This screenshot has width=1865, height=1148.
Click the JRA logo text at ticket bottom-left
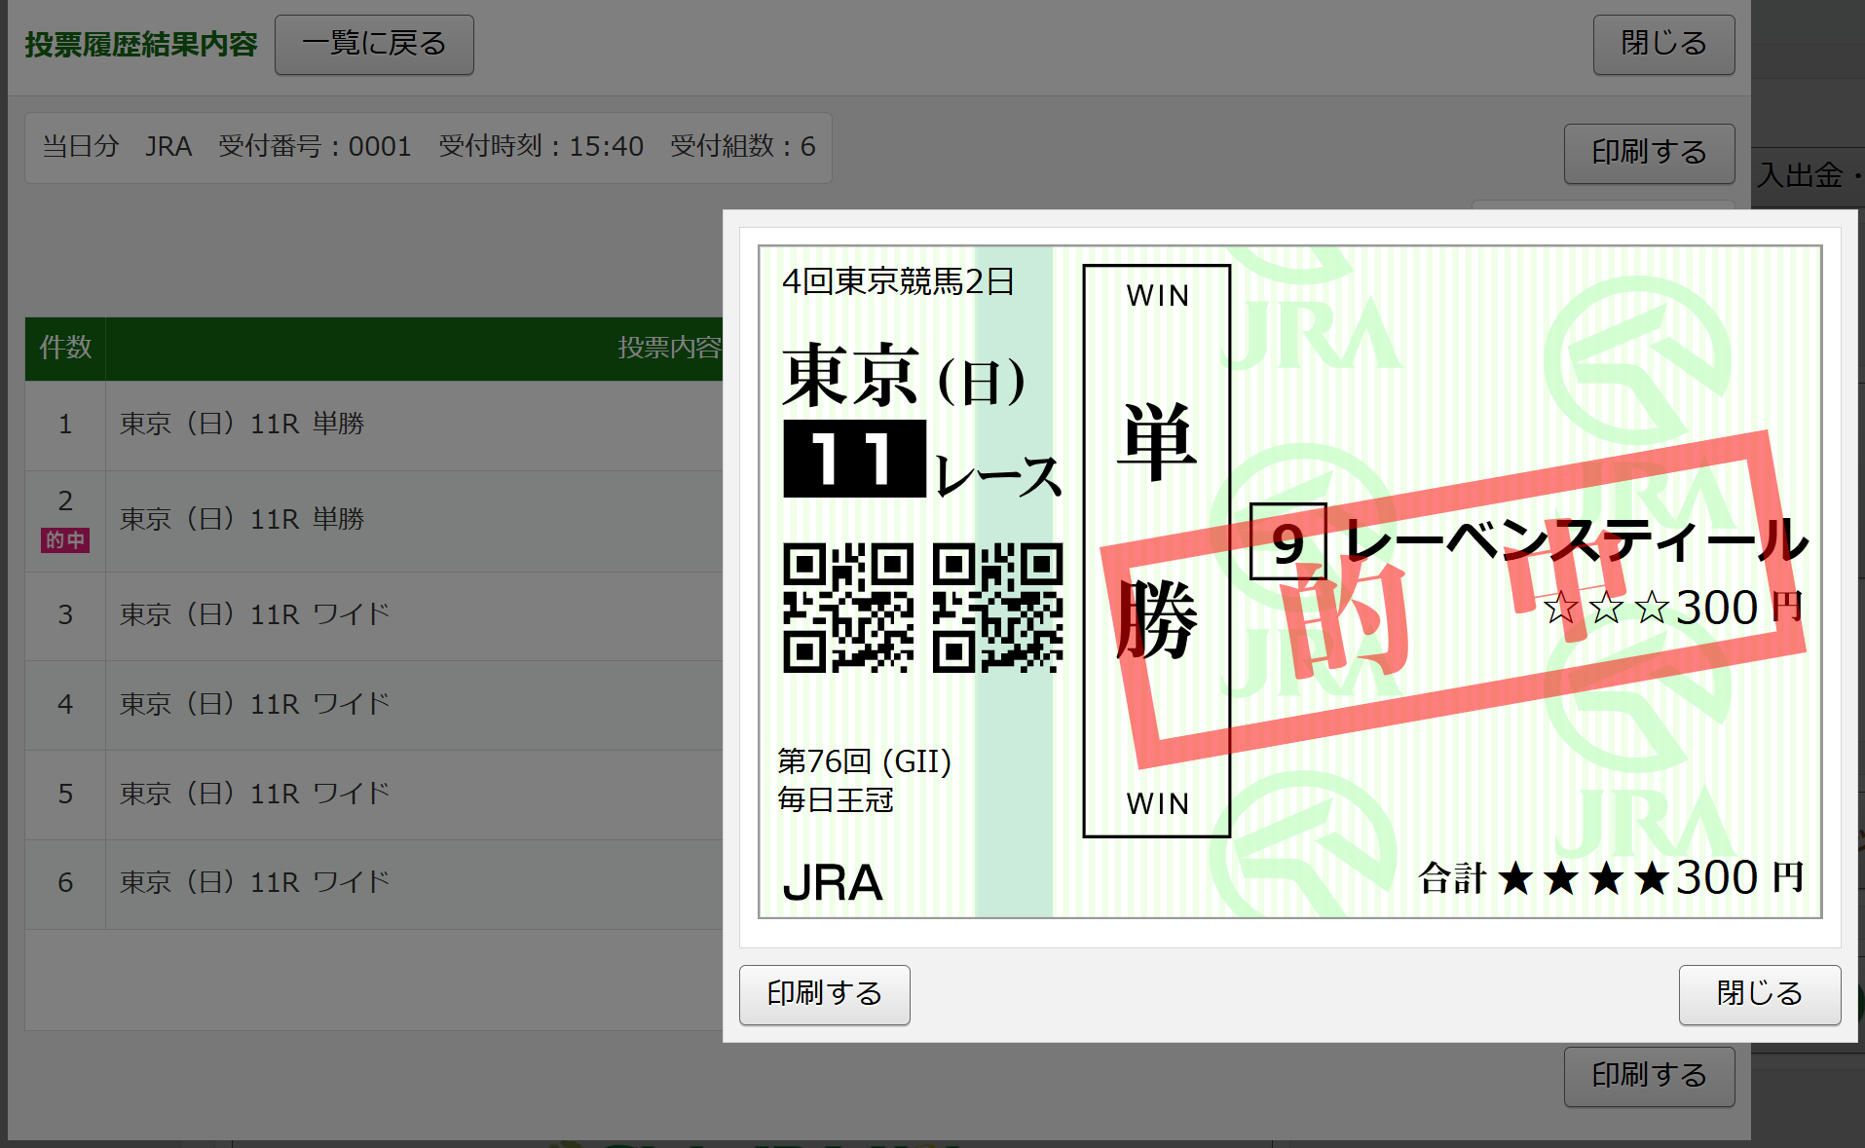point(833,883)
